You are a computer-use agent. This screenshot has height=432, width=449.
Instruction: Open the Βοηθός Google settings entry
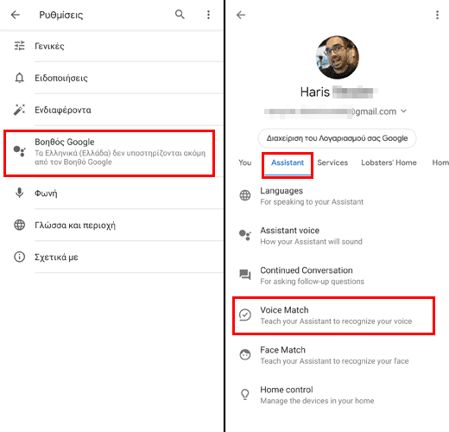pyautogui.click(x=110, y=153)
